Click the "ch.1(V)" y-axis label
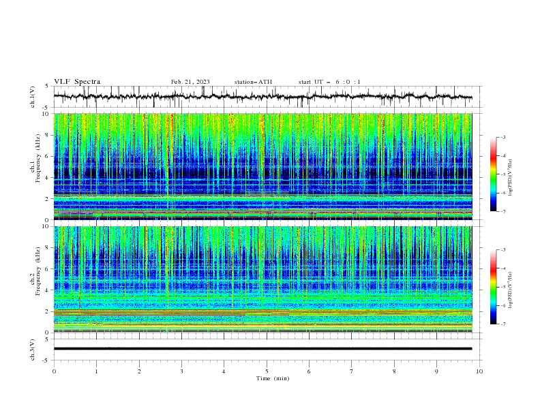 point(33,97)
